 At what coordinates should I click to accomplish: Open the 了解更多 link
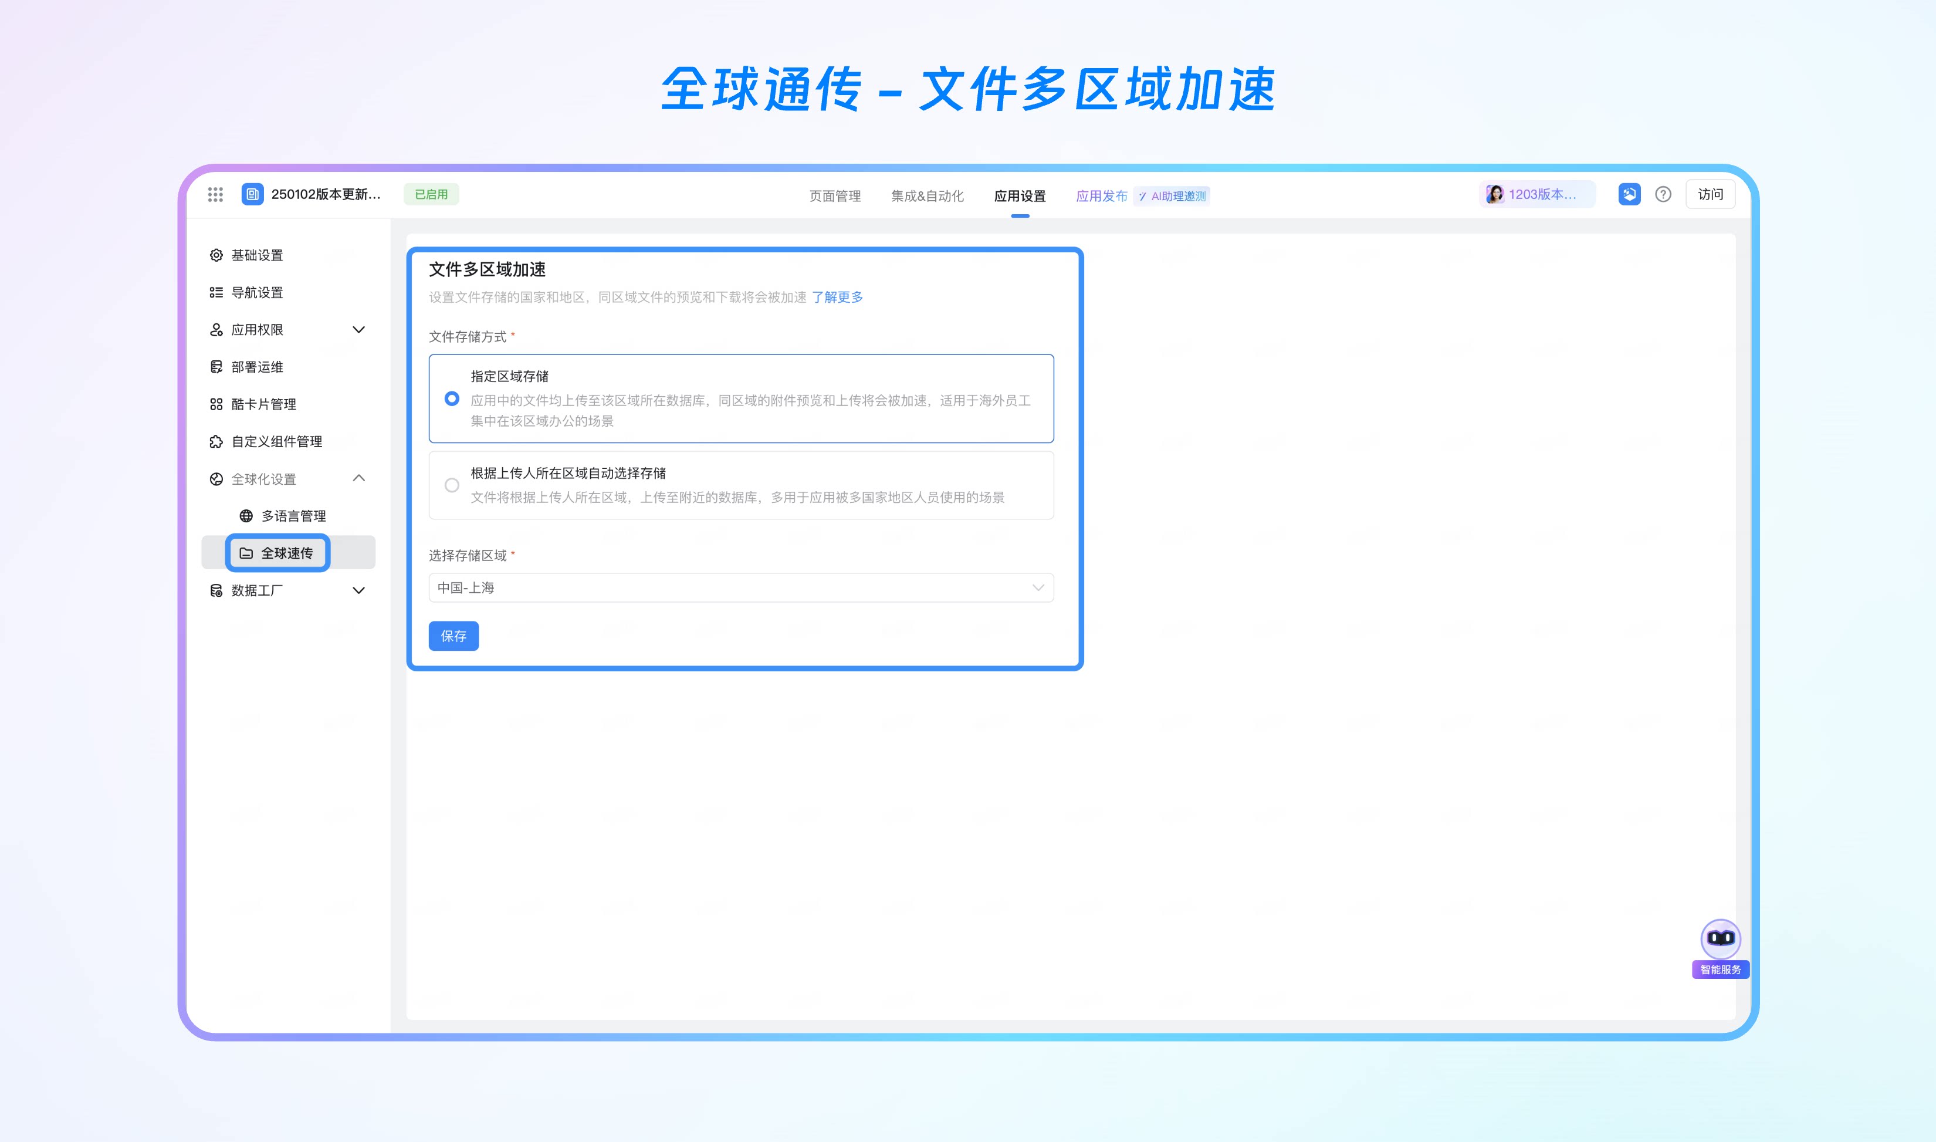point(837,297)
